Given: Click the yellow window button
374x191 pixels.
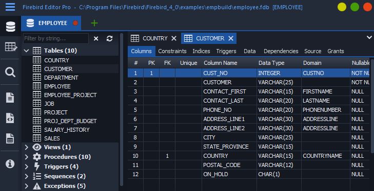Looking at the screenshot, I should (342, 7).
